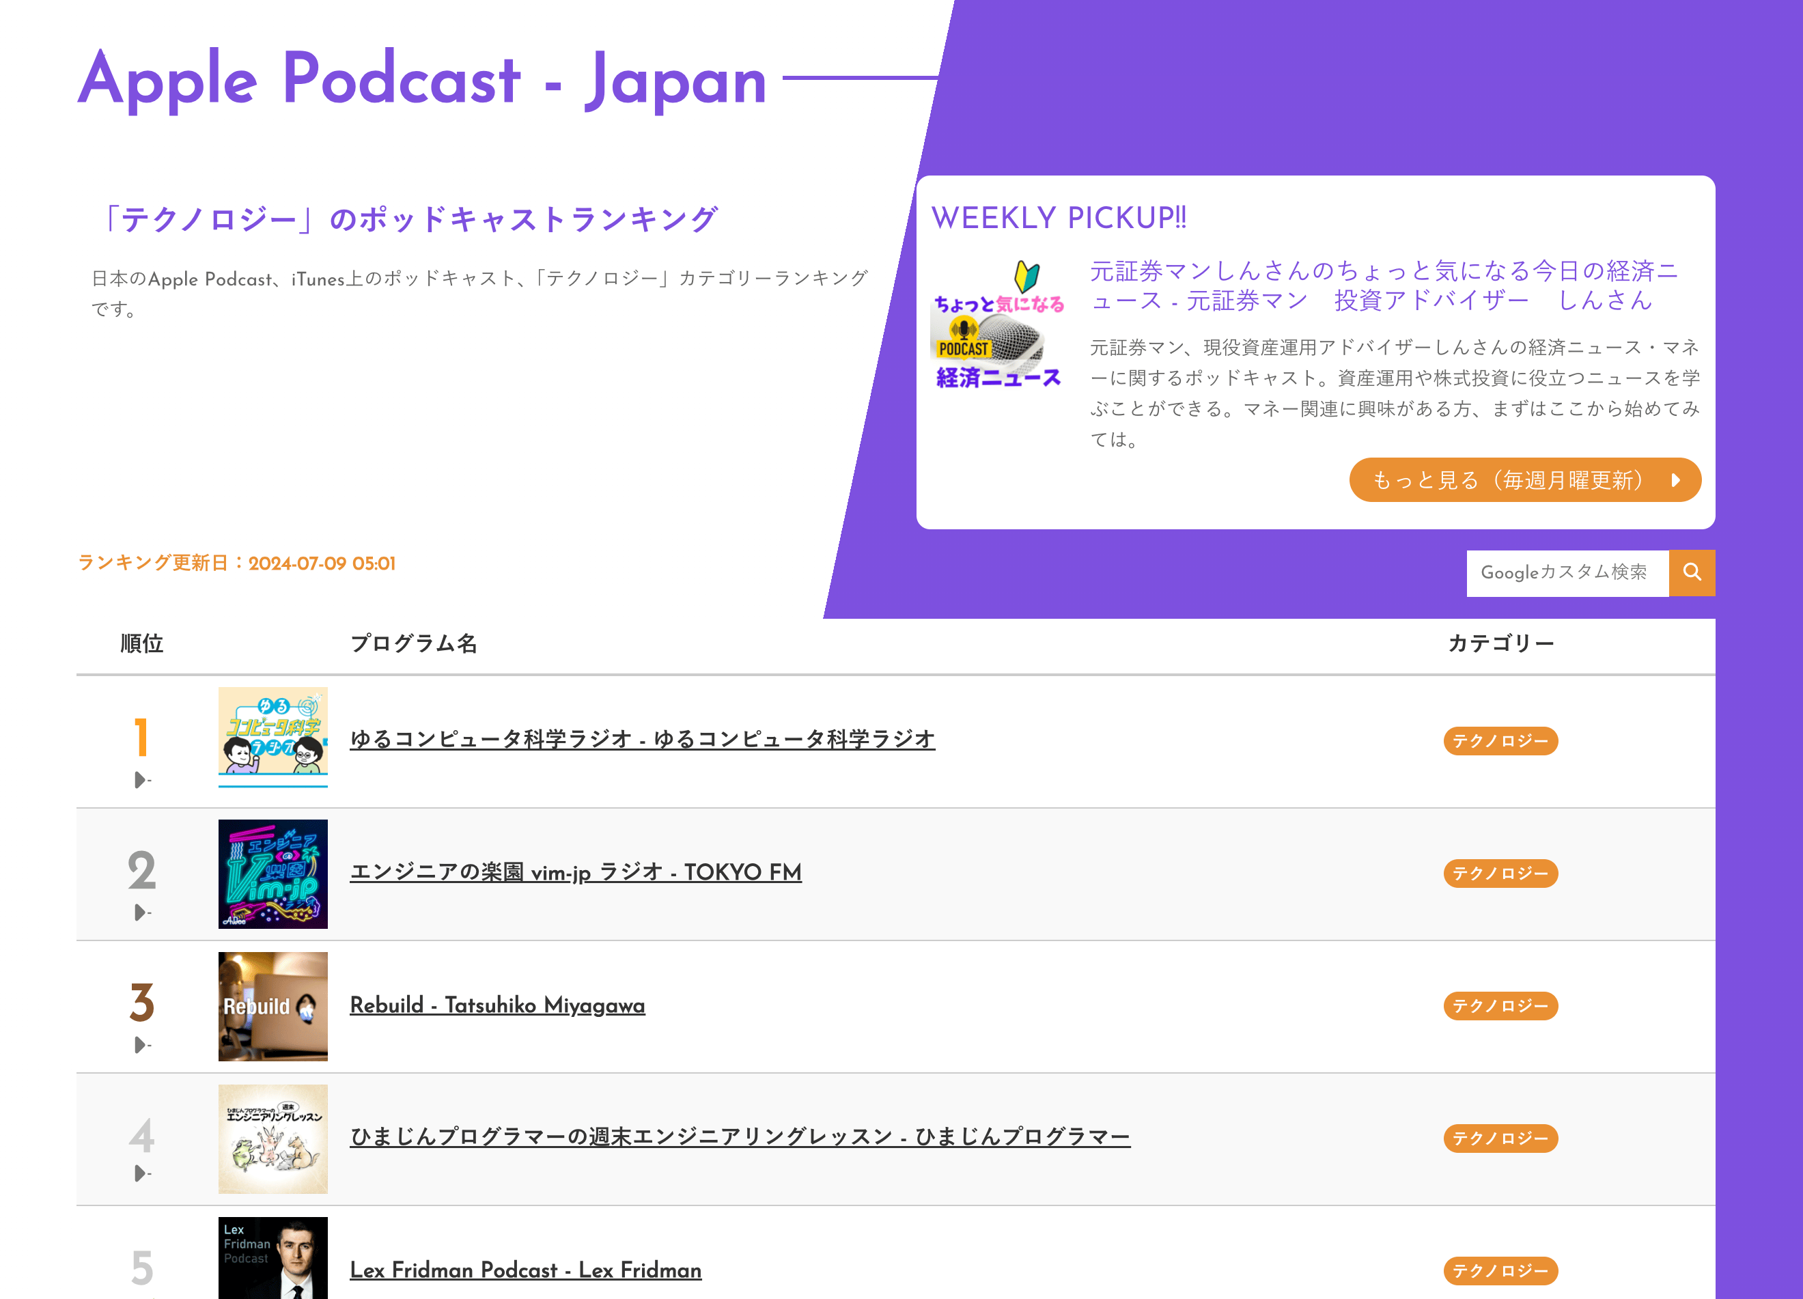Open エンジニアの楽園 vim-jp ラジオ link
This screenshot has width=1803, height=1299.
coord(576,873)
